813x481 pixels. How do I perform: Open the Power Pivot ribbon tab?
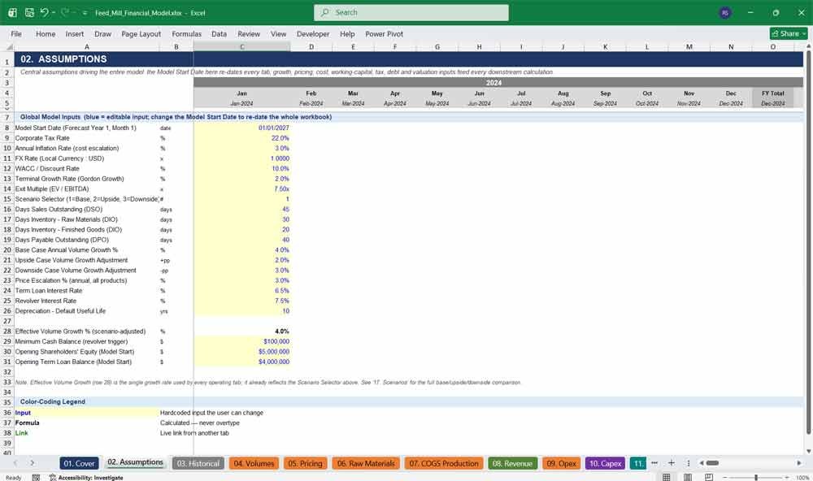coord(384,33)
